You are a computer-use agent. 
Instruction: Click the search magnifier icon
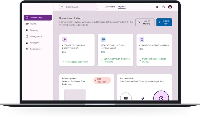pos(62,7)
